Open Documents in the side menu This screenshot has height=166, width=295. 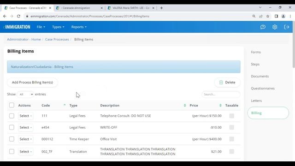[x=260, y=76]
